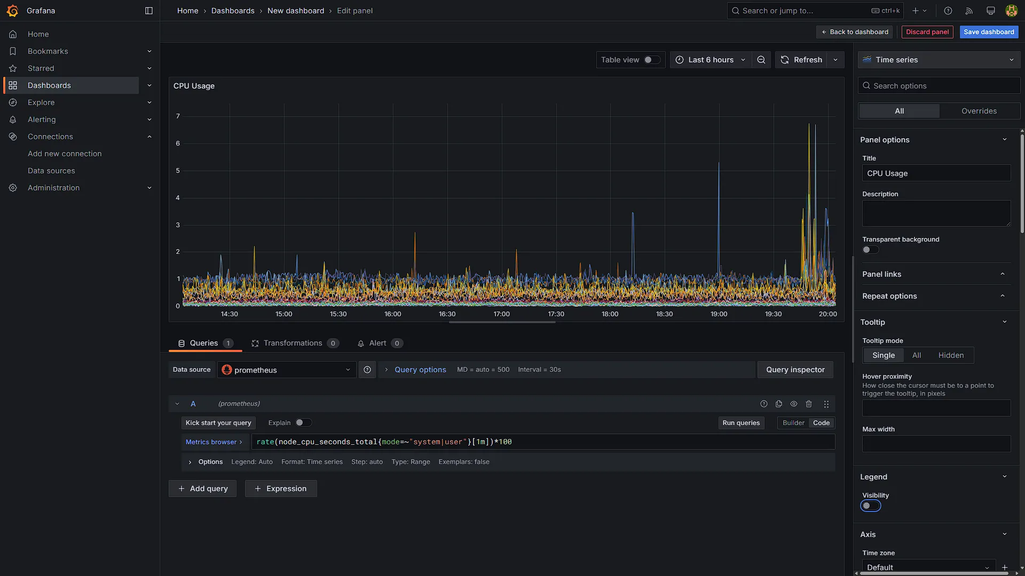Zoom out time range magnifier icon
1025x576 pixels.
(x=761, y=60)
